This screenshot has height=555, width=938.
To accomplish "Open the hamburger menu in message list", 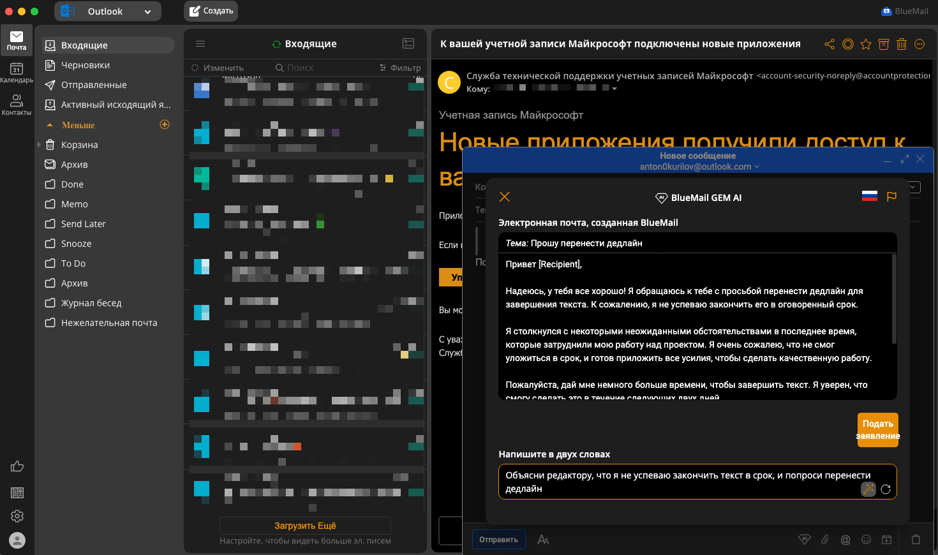I will click(x=200, y=44).
